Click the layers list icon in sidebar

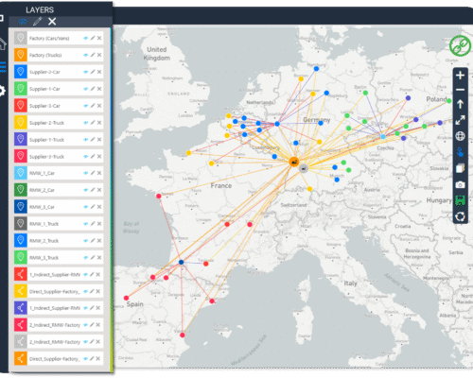tap(3, 67)
